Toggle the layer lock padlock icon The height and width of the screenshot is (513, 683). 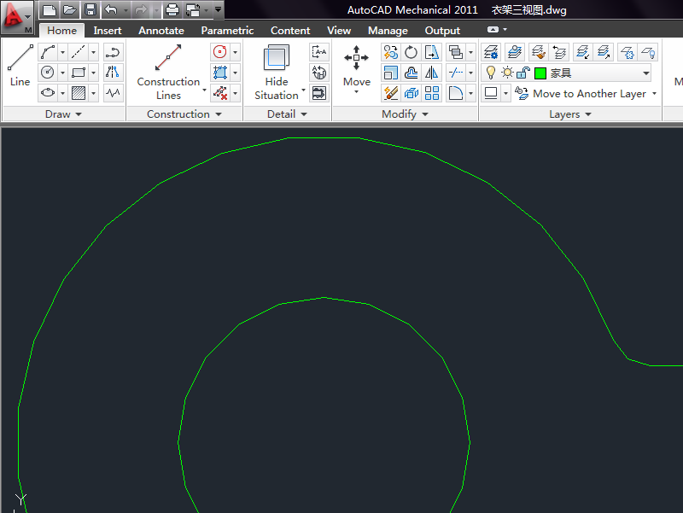pyautogui.click(x=522, y=73)
